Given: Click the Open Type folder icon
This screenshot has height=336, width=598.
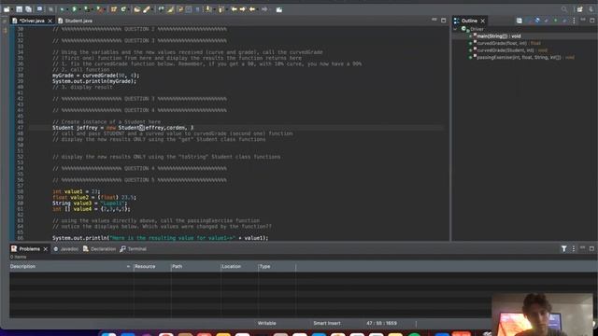Looking at the screenshot, I should (136, 9).
